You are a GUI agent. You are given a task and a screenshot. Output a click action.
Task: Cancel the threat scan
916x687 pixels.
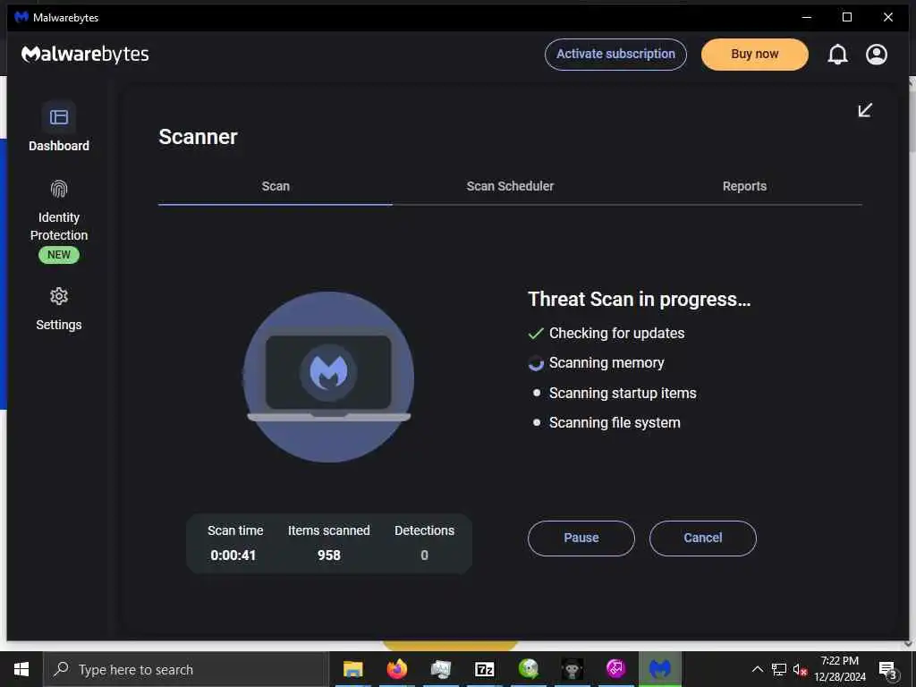(703, 538)
